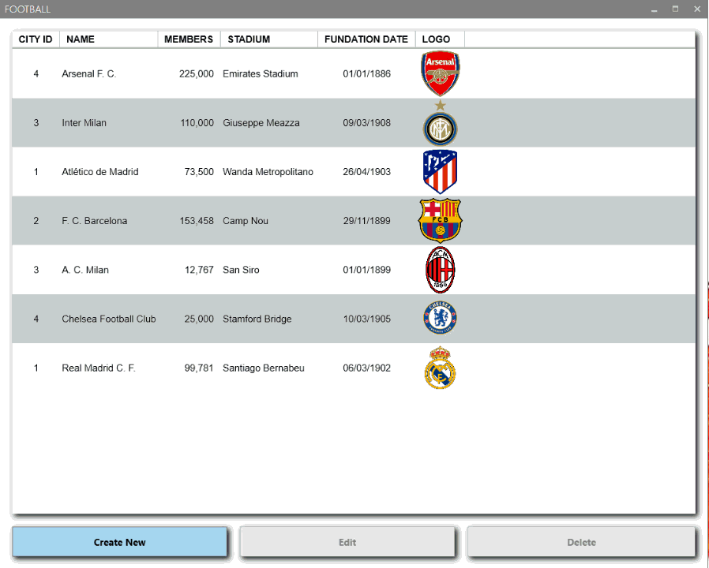Click the F. C. Barcelona crest
This screenshot has height=568, width=709.
440,221
